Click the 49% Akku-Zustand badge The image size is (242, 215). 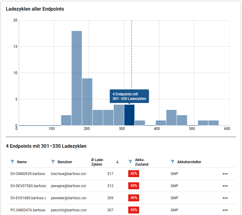[x=134, y=198]
